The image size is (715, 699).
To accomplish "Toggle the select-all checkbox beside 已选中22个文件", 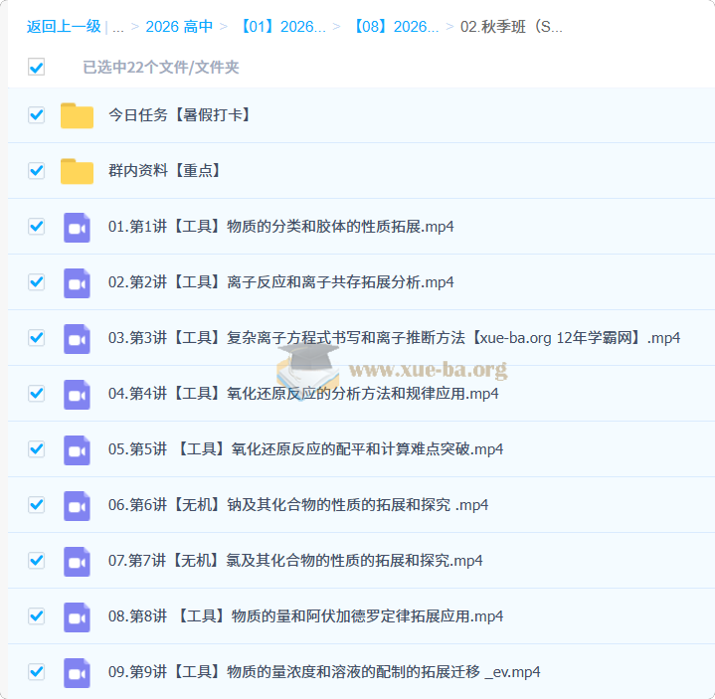I will [x=36, y=67].
